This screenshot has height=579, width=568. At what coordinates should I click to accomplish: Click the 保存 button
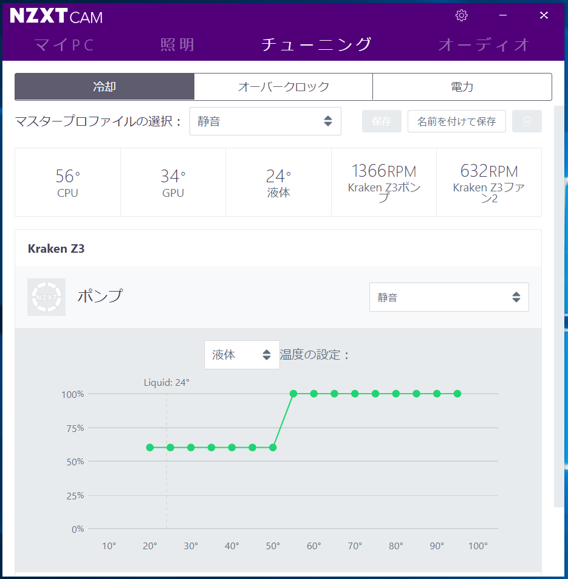click(x=382, y=121)
